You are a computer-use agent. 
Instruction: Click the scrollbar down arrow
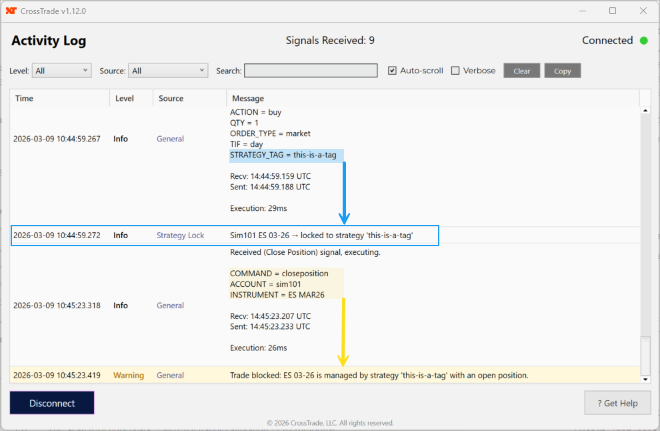click(645, 379)
